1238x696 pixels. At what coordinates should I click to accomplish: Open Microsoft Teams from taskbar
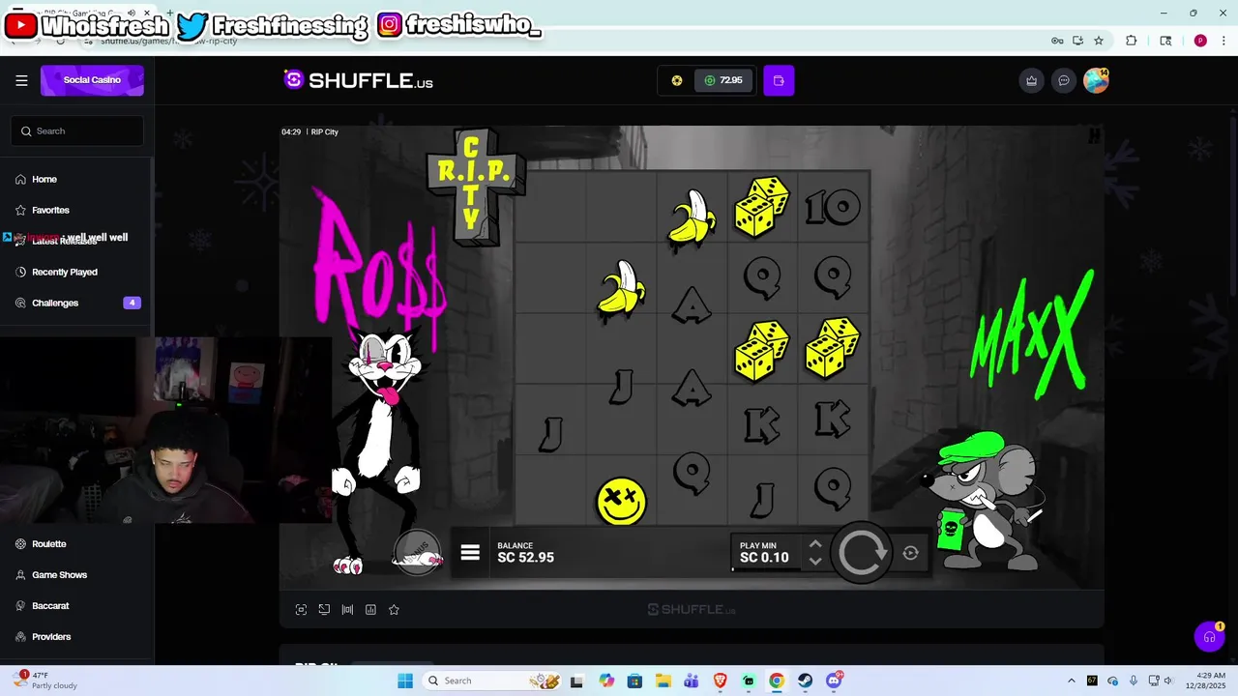[x=692, y=681]
